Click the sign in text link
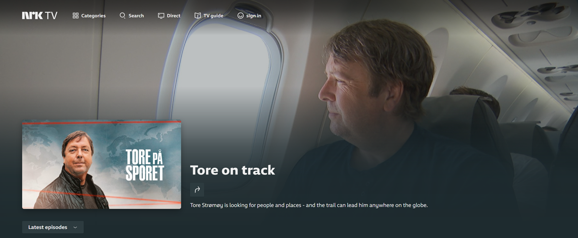 click(254, 16)
